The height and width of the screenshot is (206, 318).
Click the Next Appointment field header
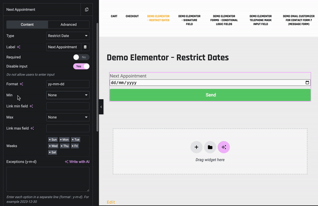42,10
